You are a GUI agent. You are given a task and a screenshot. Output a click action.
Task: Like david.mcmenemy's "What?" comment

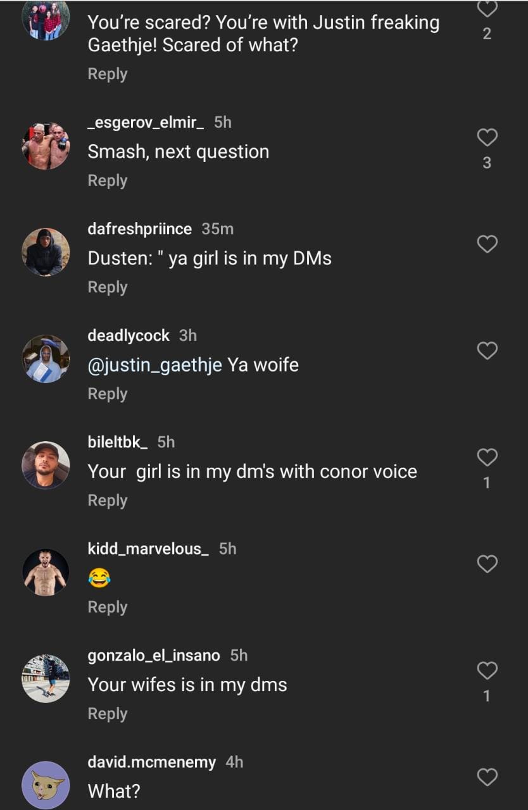[x=487, y=776]
